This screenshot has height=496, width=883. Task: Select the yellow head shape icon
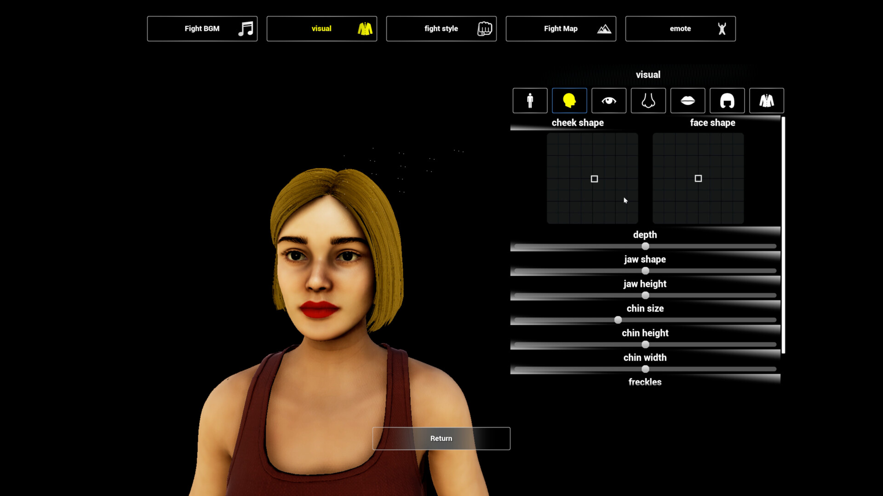click(569, 101)
